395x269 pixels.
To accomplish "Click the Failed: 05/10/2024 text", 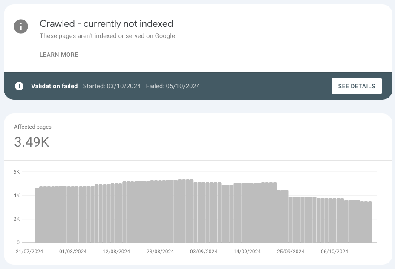I will (x=173, y=86).
